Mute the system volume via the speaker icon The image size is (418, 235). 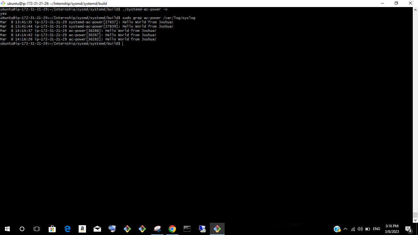click(360, 229)
